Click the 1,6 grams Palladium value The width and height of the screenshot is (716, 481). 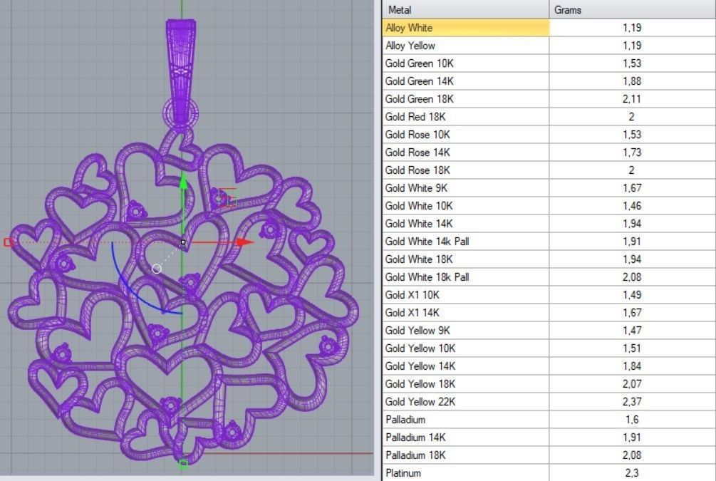point(632,420)
